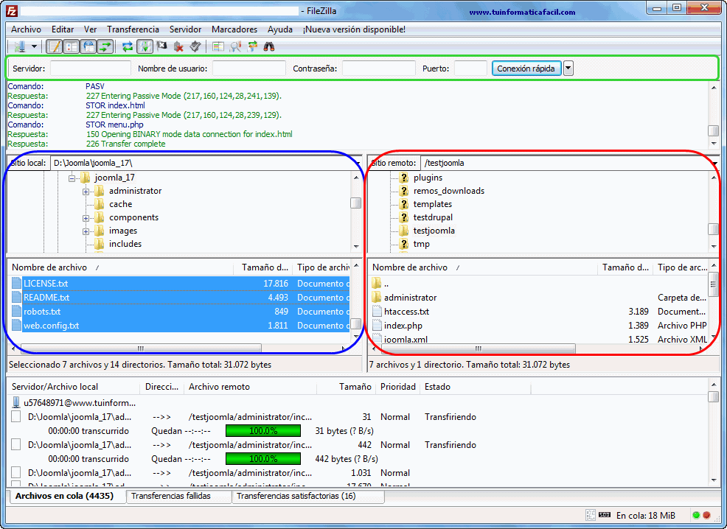Open the Sitio remoto path dropdown
Image resolution: width=727 pixels, height=529 pixels.
tap(715, 163)
